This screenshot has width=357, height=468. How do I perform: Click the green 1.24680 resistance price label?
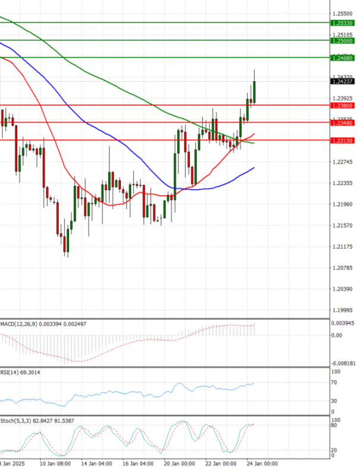(343, 58)
